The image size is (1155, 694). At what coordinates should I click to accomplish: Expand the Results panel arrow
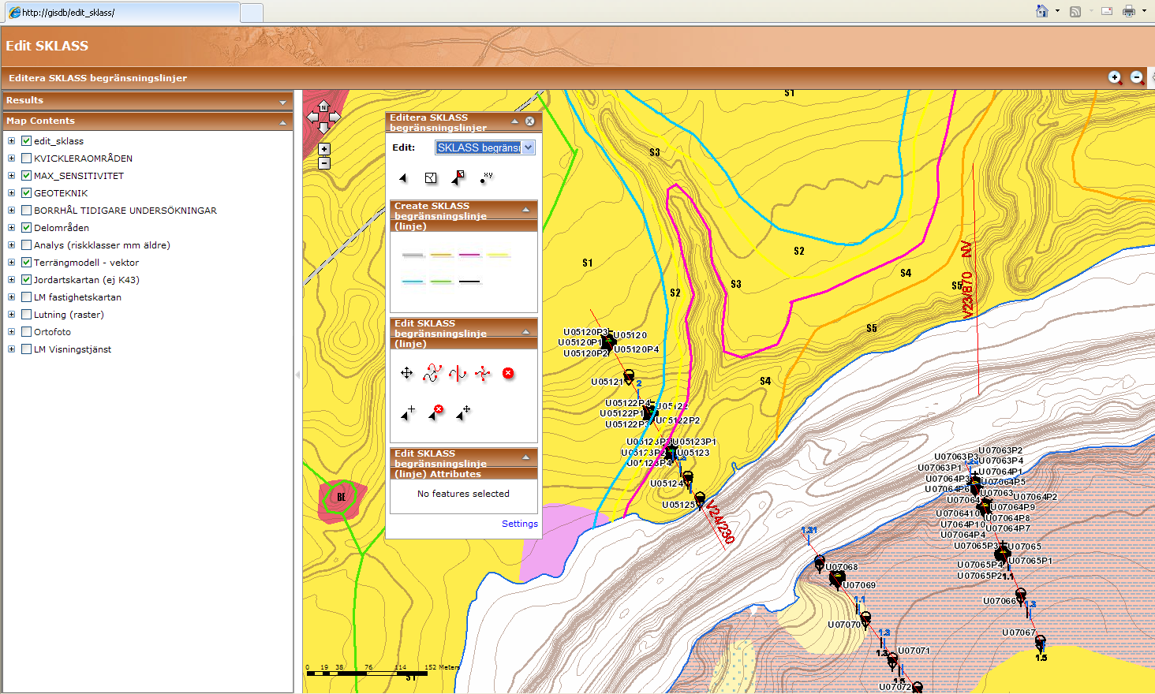(282, 103)
